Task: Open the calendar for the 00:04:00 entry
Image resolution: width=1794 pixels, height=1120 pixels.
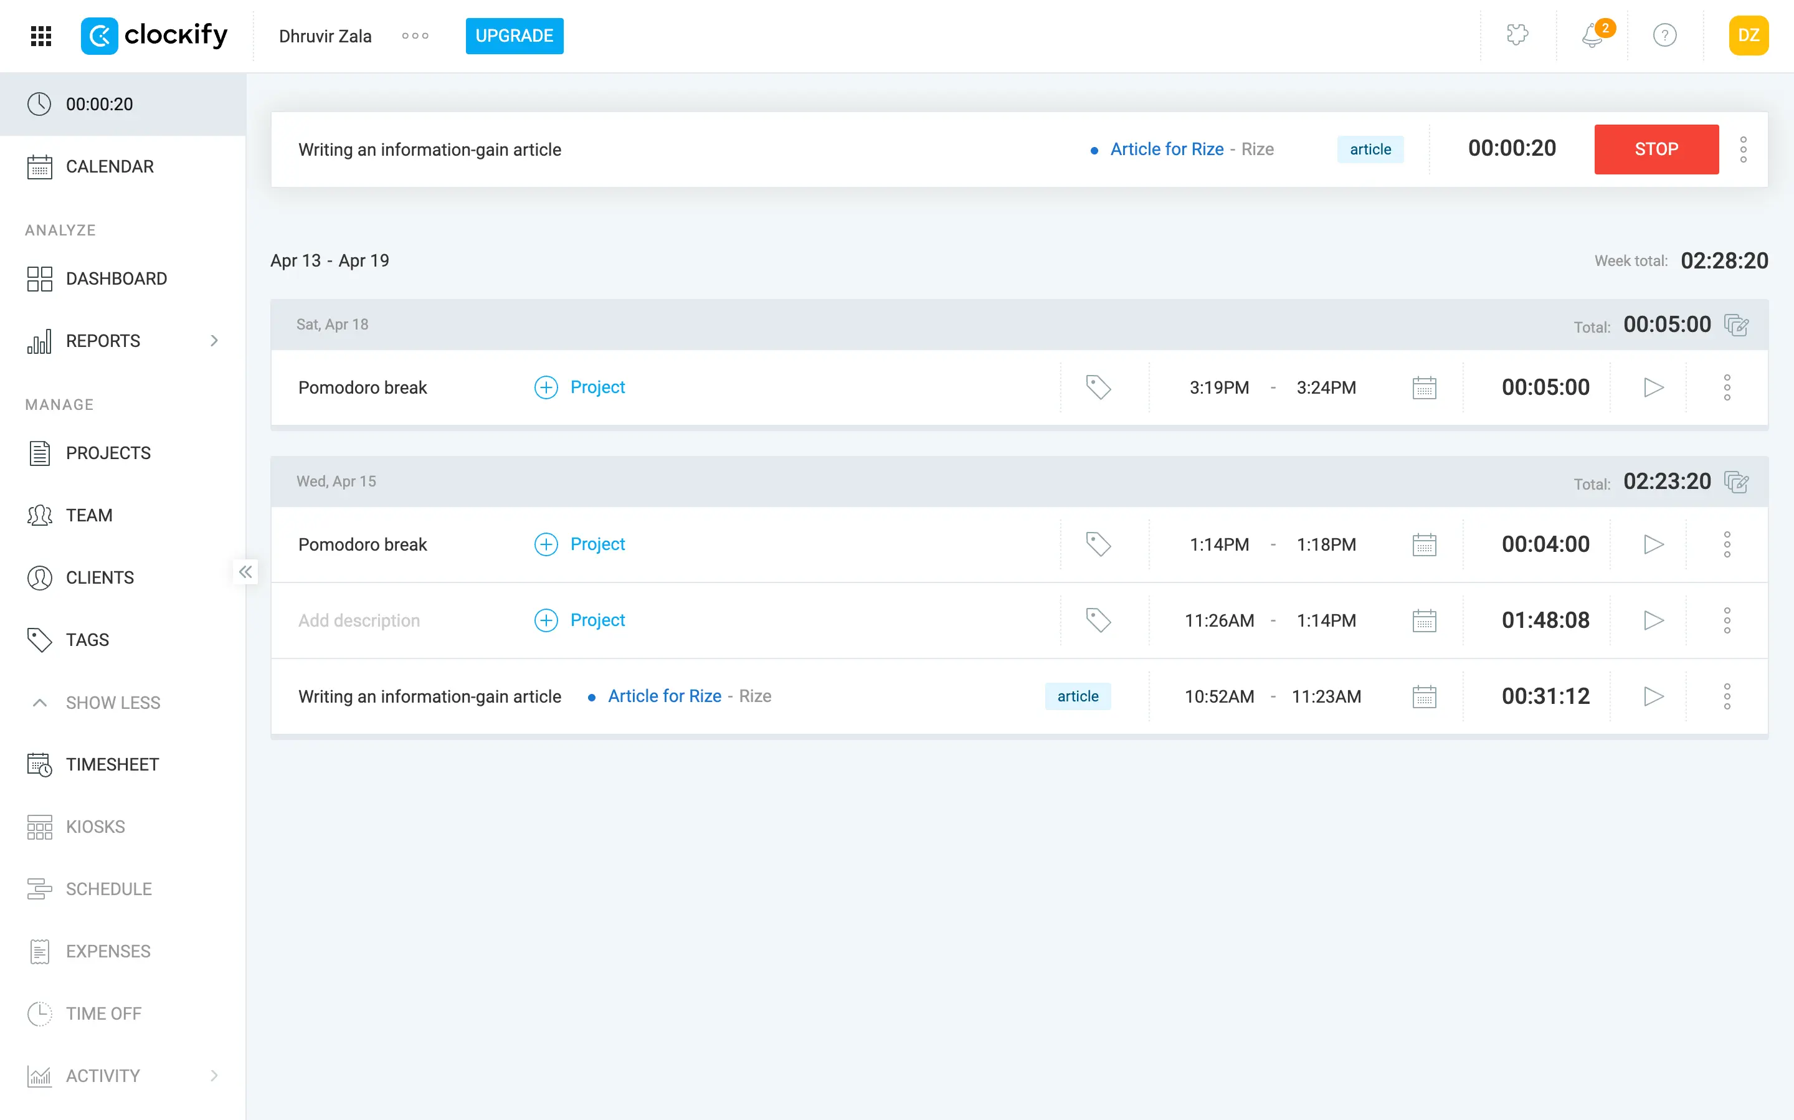Action: coord(1423,544)
